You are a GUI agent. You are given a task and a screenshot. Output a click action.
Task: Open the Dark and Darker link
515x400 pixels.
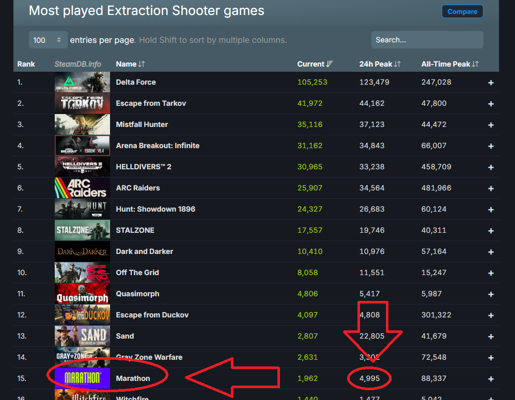(144, 251)
